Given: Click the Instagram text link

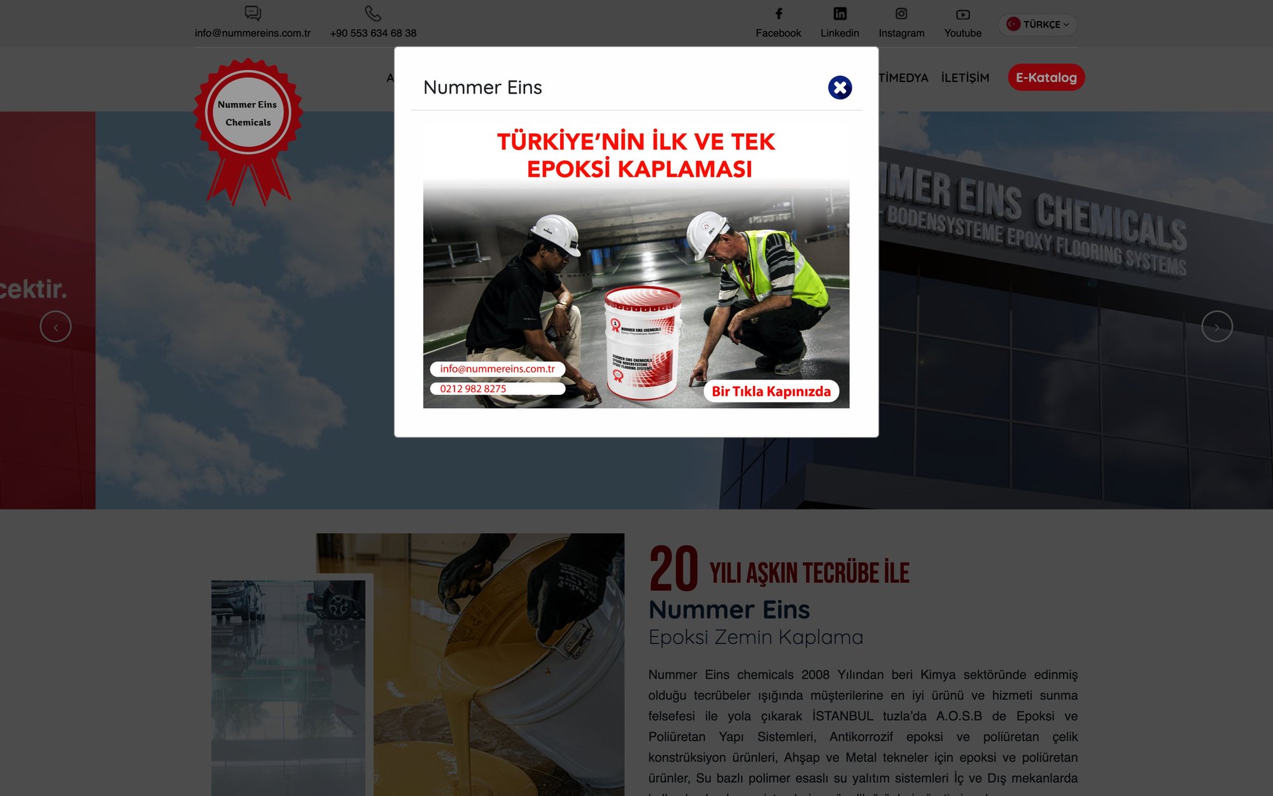Looking at the screenshot, I should tap(901, 33).
